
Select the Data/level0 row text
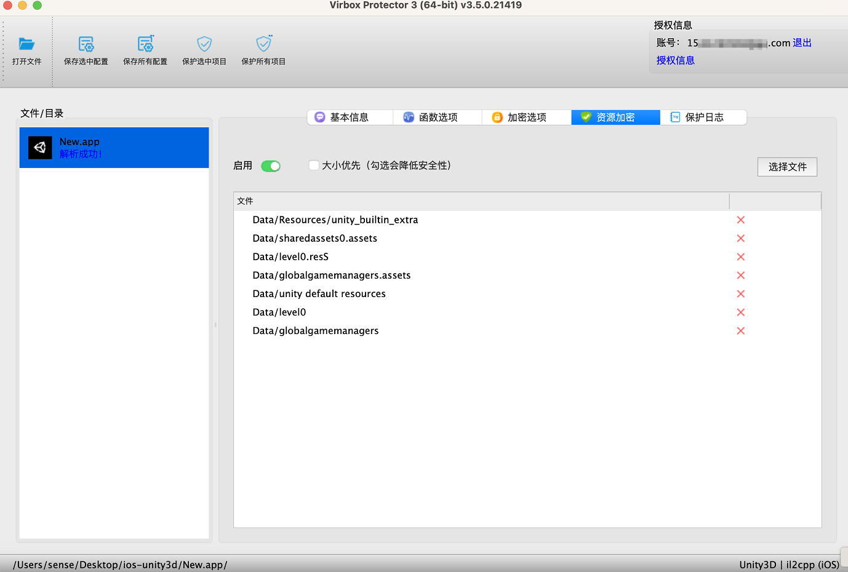(x=279, y=312)
